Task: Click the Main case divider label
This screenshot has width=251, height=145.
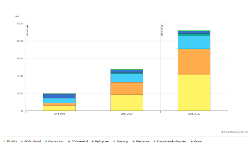Action: pos(162,31)
